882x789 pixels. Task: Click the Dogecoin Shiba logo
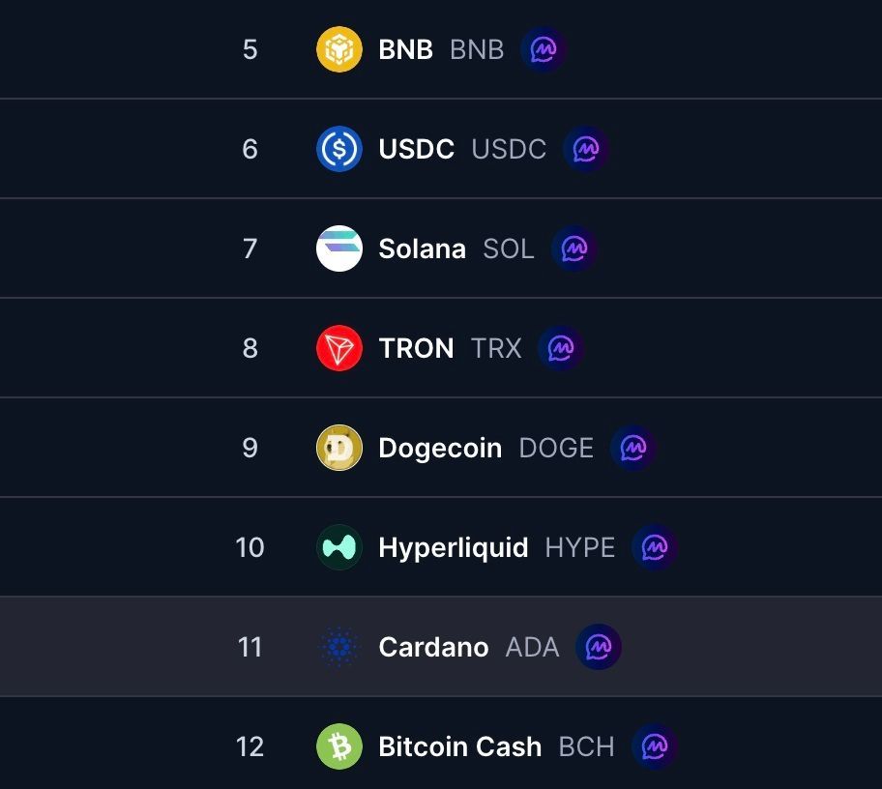(x=339, y=448)
